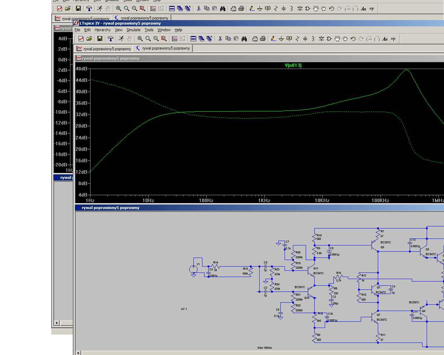Select Move hand tool in front toolbar
Image resolution: width=444 pixels, height=355 pixels.
point(337,39)
